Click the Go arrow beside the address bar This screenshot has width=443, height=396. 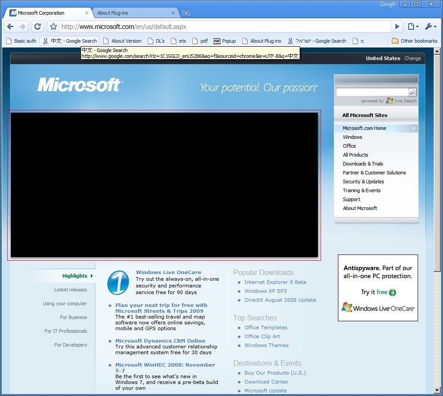[x=397, y=27]
